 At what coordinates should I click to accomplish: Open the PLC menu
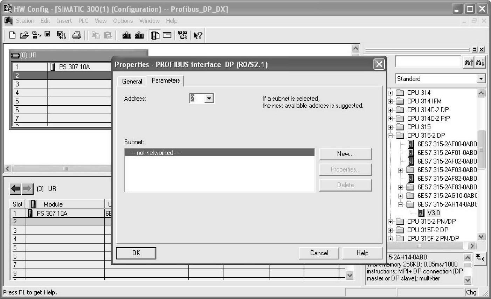[x=83, y=21]
